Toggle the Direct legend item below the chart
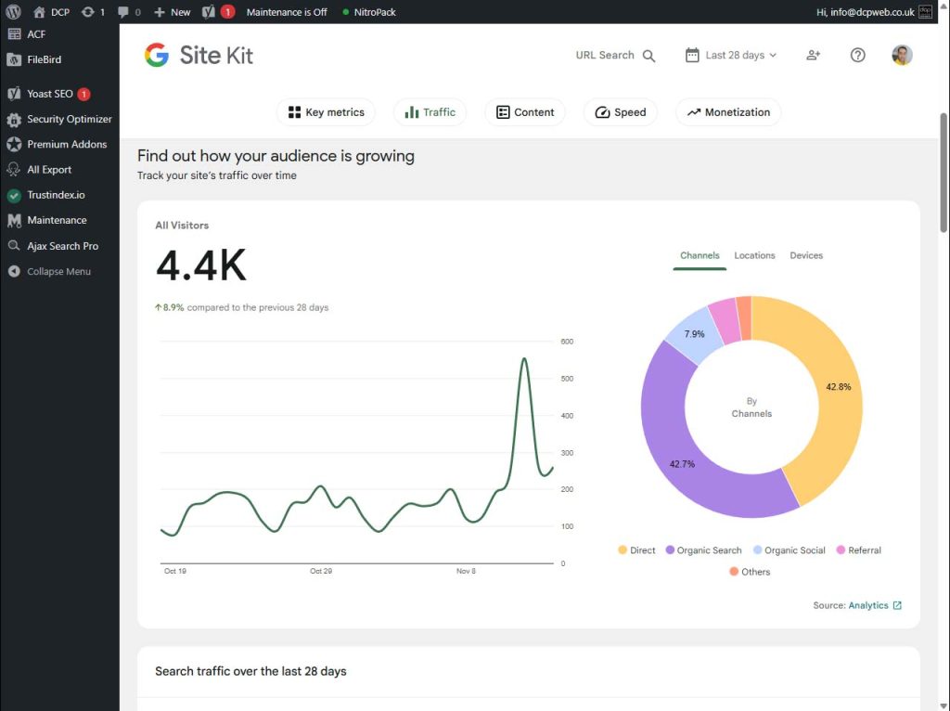 point(636,549)
